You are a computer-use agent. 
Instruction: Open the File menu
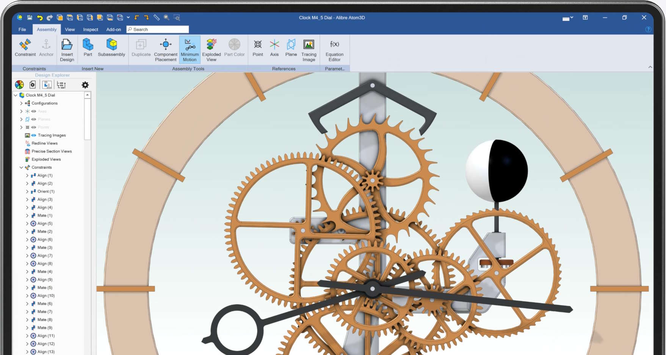22,30
